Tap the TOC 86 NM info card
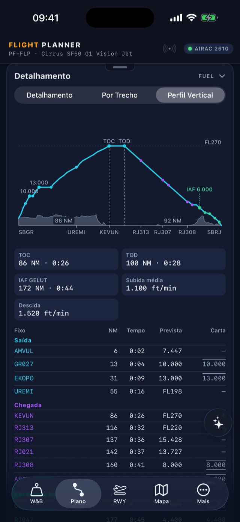Image resolution: width=240 pixels, height=522 pixels. click(x=66, y=259)
